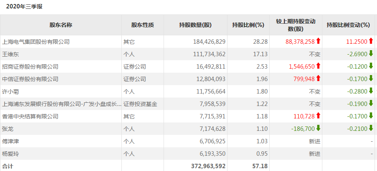377x171 pixels.
Task: Select holding ratio 28.28
Action: 261,42
